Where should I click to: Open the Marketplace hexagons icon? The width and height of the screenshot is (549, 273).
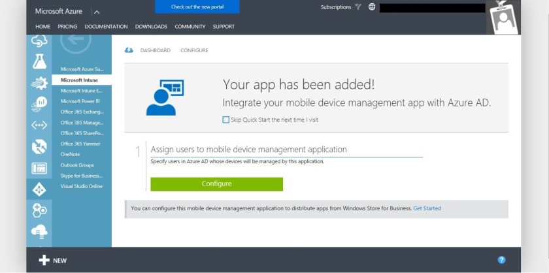[x=39, y=210]
